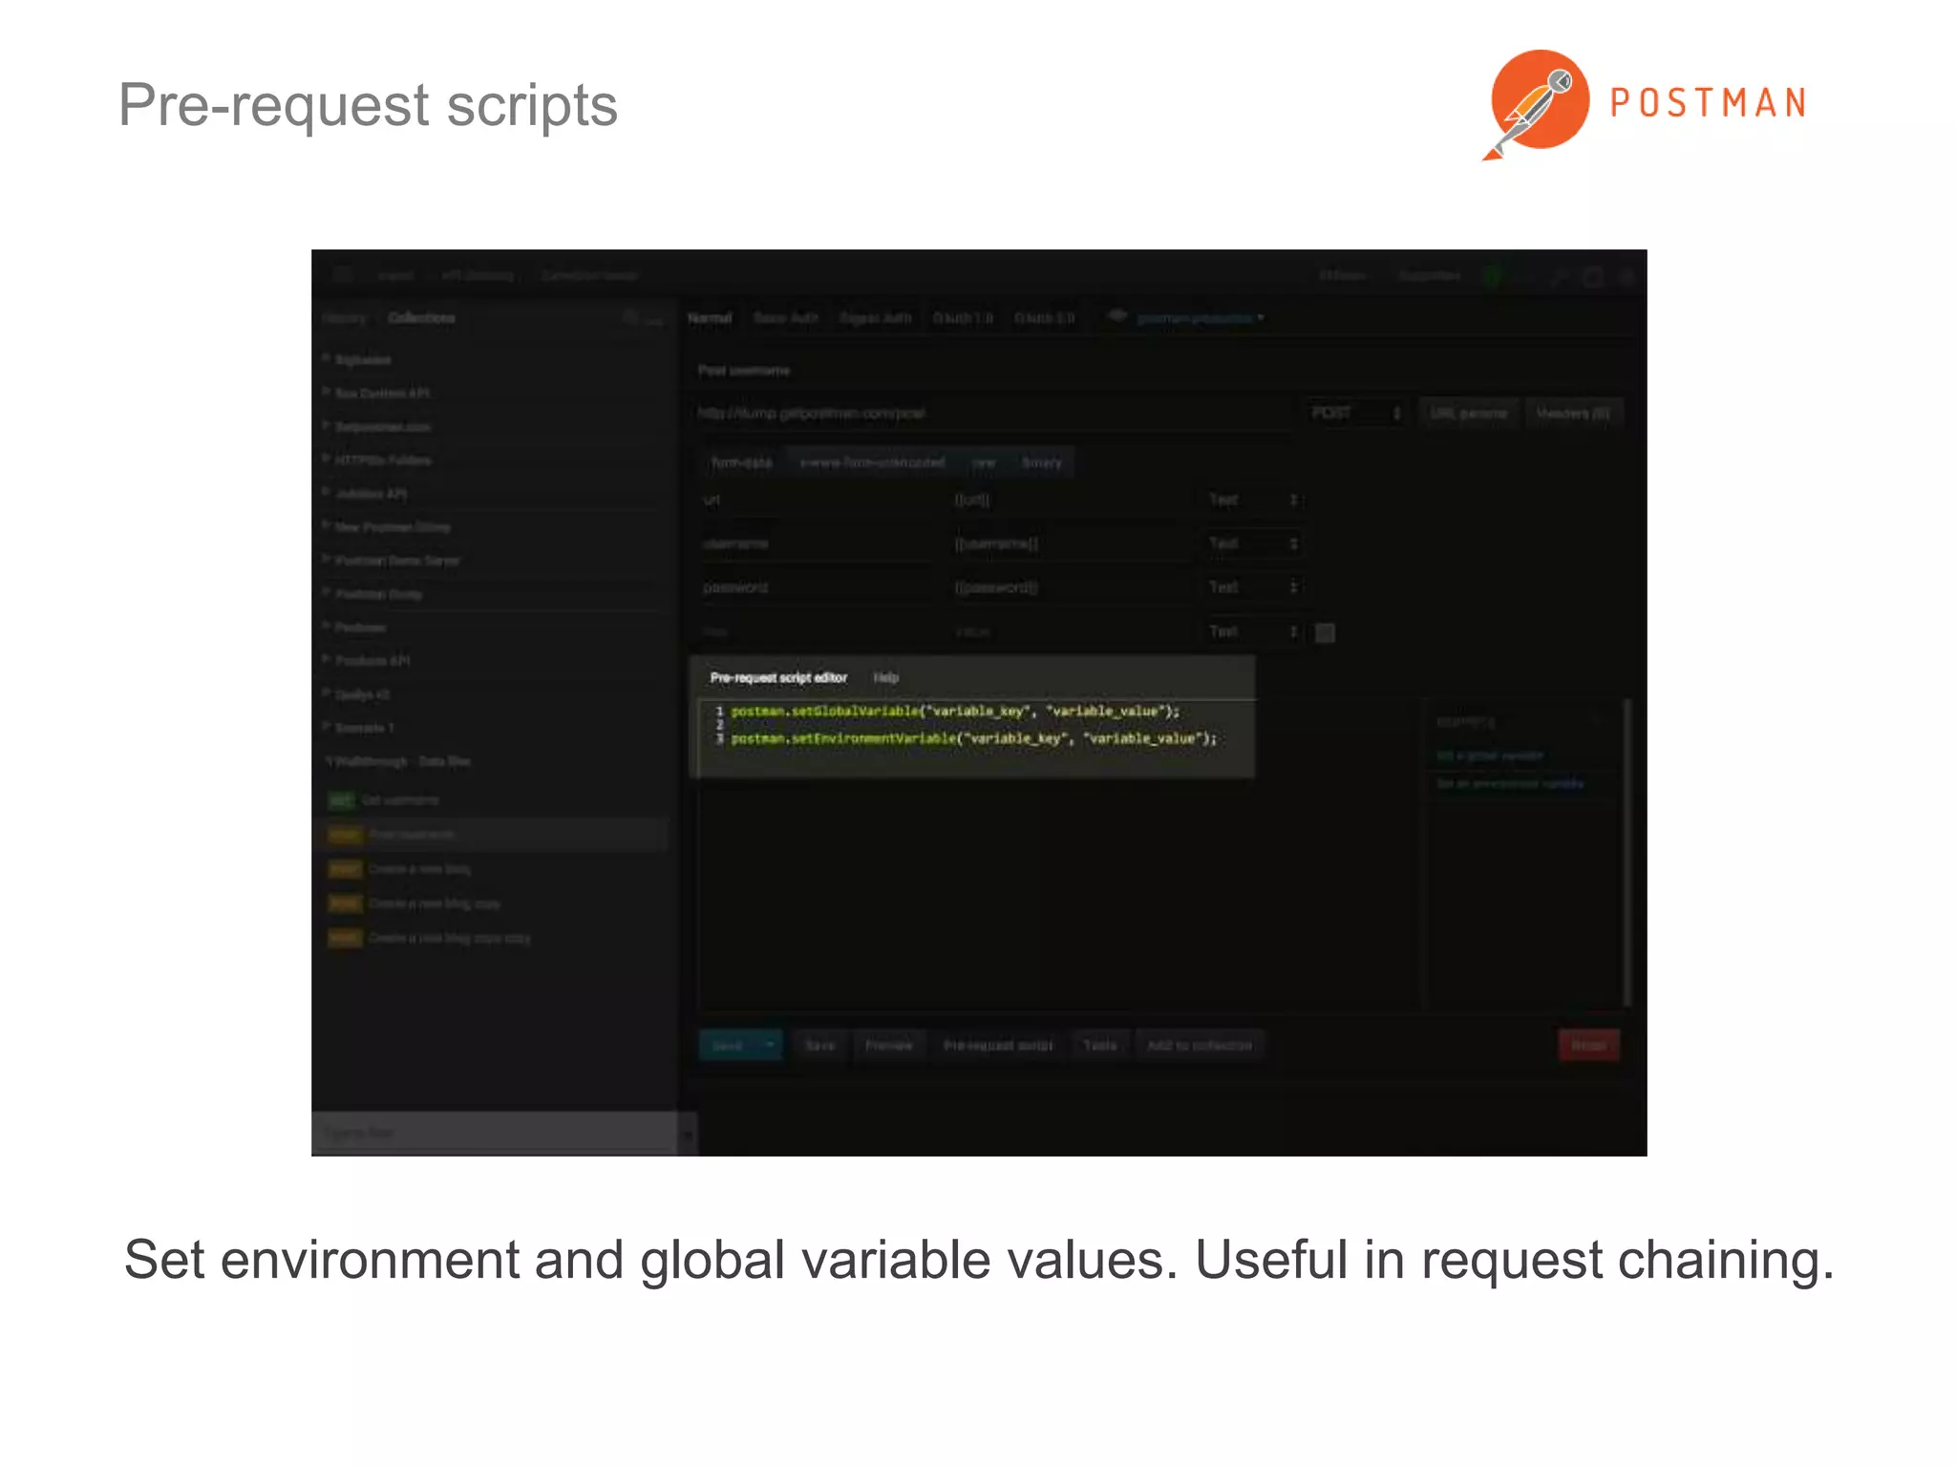The image size is (1956, 1467).
Task: Open the GET Get username request
Action: tap(384, 799)
